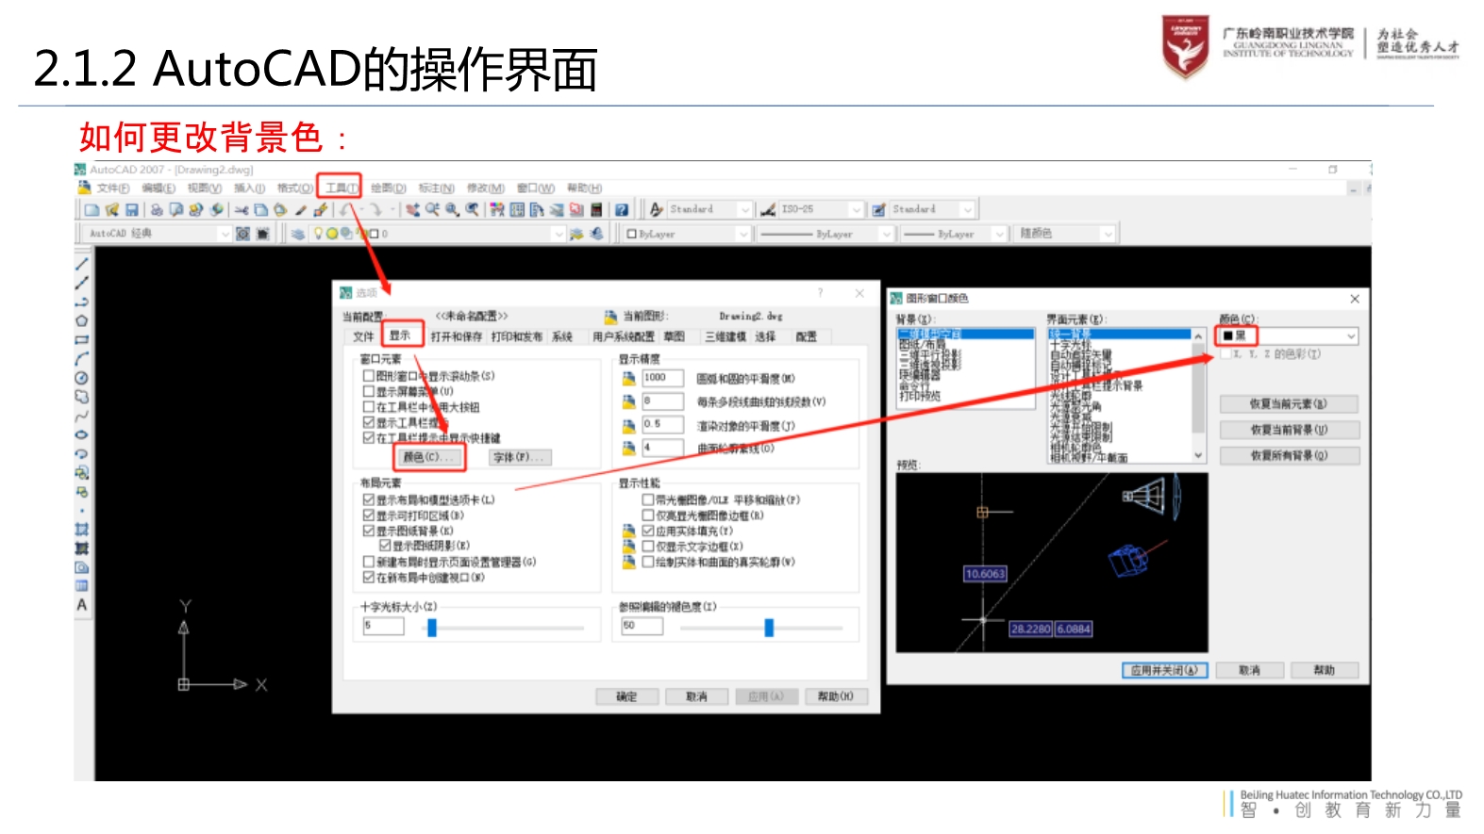Click the Plot printer icon
1484x834 pixels.
(x=157, y=209)
